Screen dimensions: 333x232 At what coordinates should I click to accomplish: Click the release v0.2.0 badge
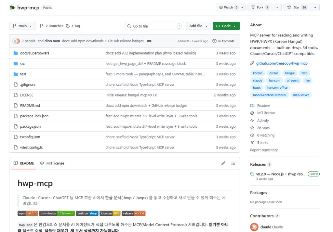pos(133,213)
